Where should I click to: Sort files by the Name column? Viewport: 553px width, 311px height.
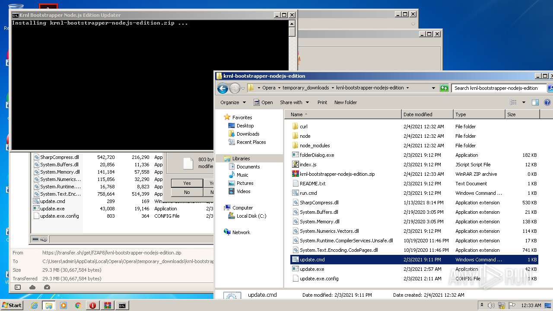click(343, 114)
